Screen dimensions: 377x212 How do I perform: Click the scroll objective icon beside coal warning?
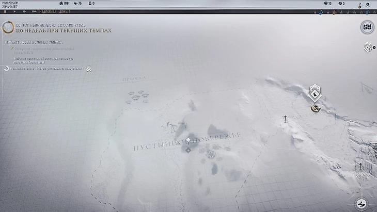point(7,27)
